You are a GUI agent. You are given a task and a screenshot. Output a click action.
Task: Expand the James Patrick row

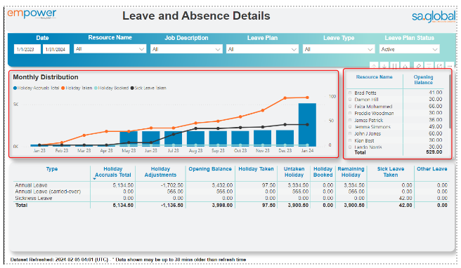click(350, 120)
